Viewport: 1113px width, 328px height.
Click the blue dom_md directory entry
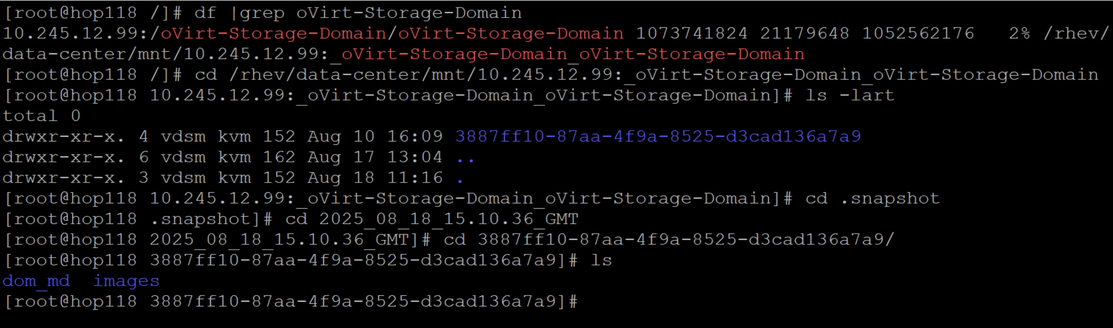coord(36,281)
